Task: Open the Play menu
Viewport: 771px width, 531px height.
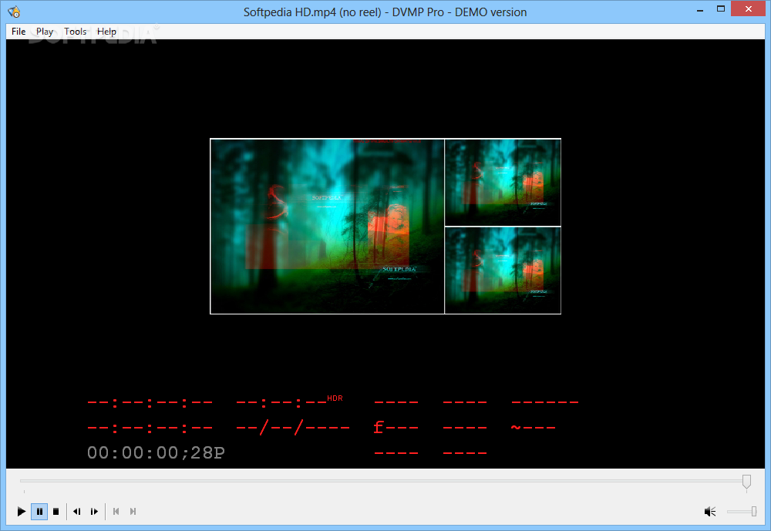Action: pyautogui.click(x=45, y=32)
